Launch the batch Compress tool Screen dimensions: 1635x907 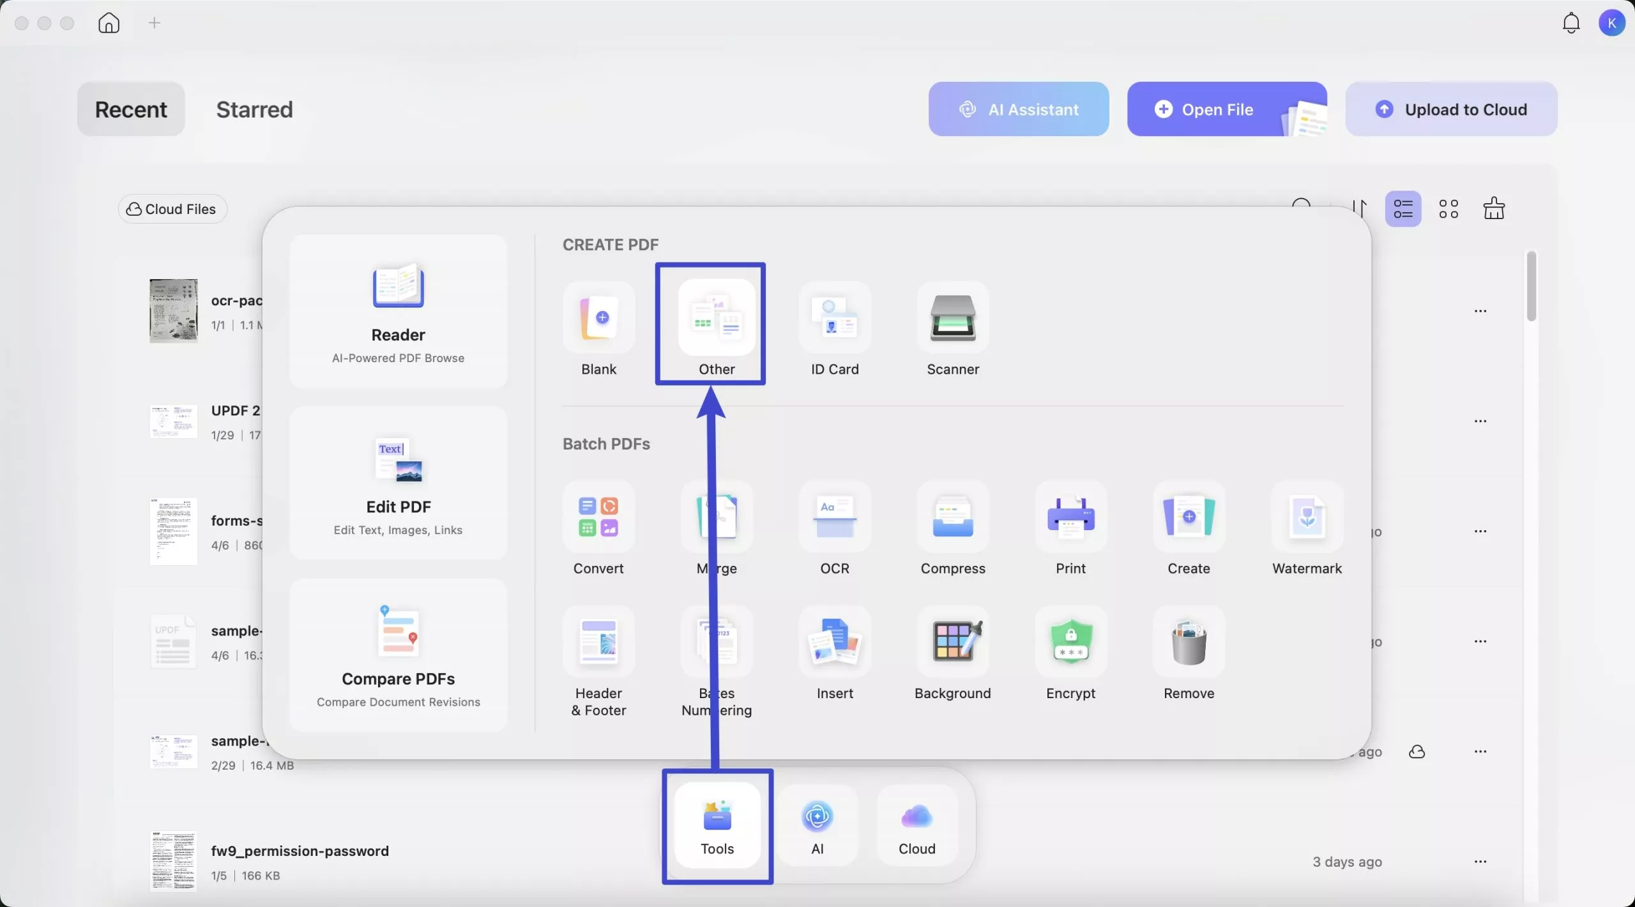[952, 517]
